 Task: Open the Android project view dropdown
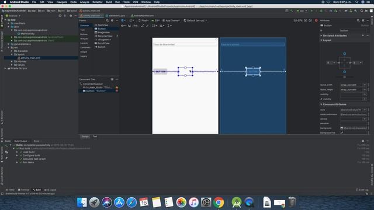pyautogui.click(x=13, y=16)
